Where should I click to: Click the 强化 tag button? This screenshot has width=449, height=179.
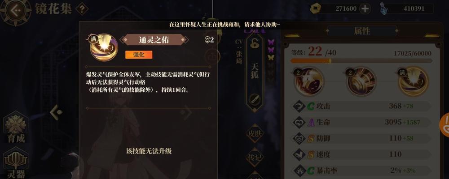pos(139,55)
